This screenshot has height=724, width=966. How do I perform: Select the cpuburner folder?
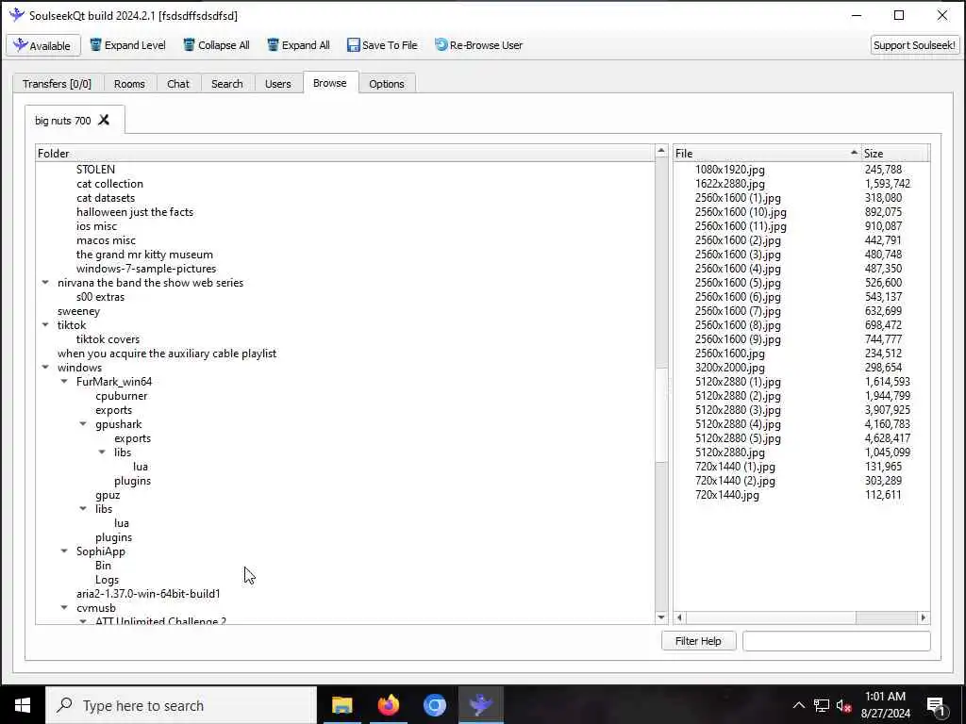(x=122, y=396)
